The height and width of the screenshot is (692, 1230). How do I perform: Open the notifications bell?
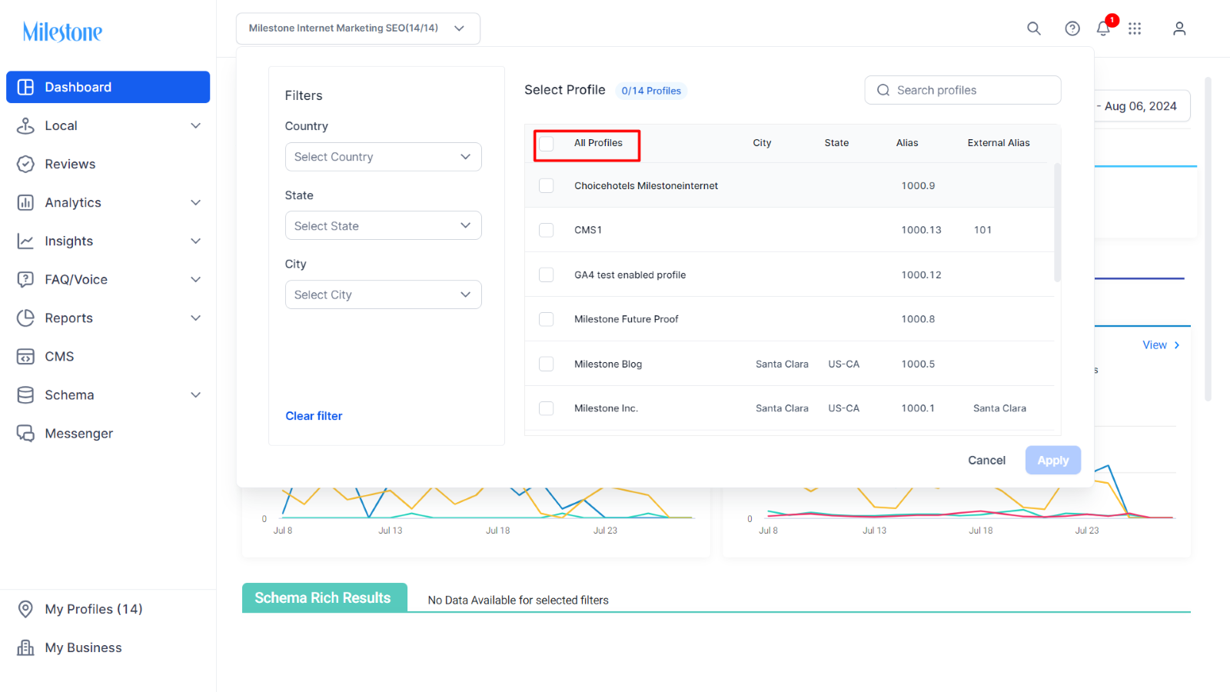tap(1103, 28)
